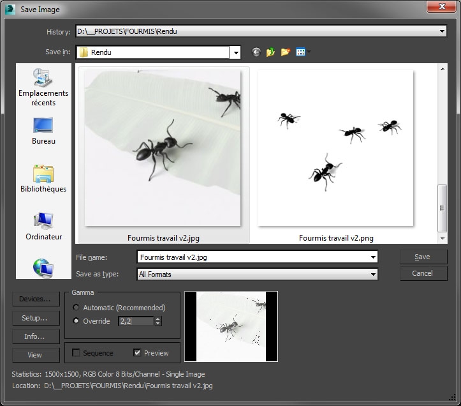Viewport: 461px width, 406px height.
Task: Enable the Sequence checkbox
Action: pyautogui.click(x=76, y=352)
